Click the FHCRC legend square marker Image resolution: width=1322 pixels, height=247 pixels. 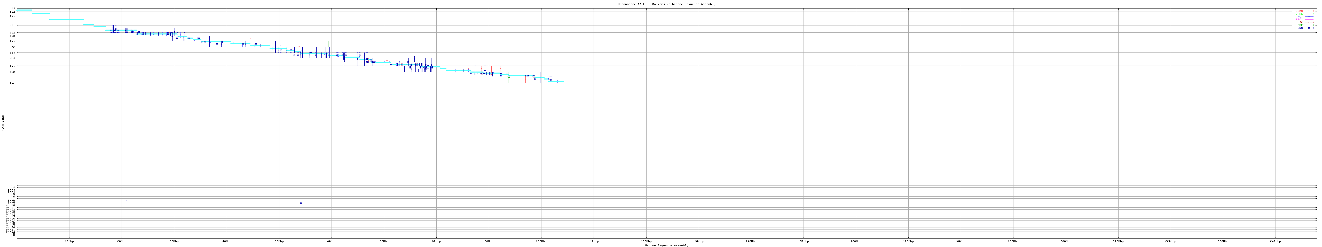(1309, 28)
